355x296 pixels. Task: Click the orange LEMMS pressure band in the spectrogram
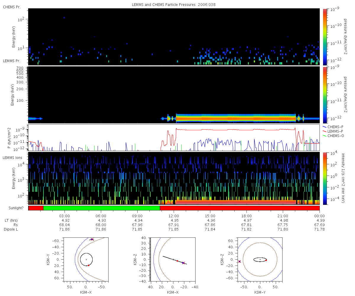(236, 118)
